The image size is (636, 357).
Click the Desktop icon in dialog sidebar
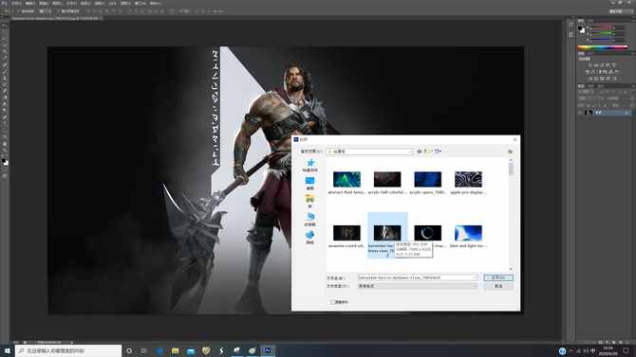pos(310,181)
